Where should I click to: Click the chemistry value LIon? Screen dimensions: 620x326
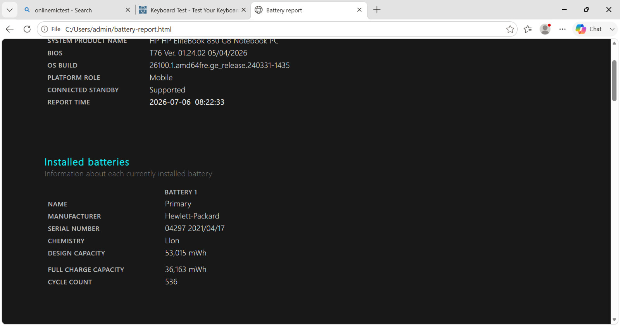click(x=172, y=241)
